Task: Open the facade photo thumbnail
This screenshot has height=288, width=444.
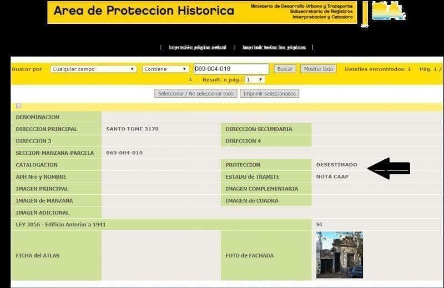Action: (339, 255)
